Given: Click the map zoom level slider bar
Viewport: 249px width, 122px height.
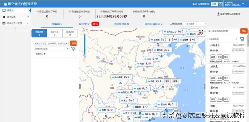Looking at the screenshot, I should (x=85, y=45).
